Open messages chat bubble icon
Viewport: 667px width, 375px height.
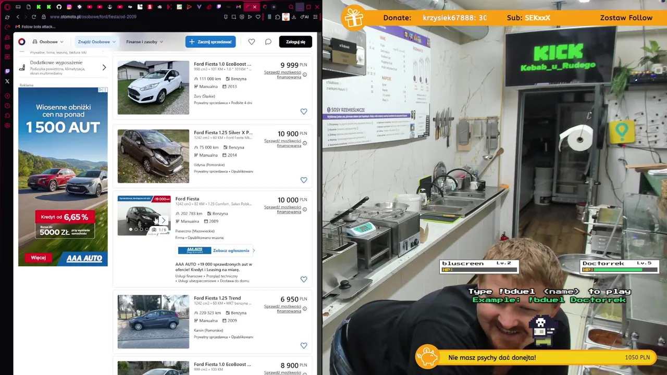(268, 42)
